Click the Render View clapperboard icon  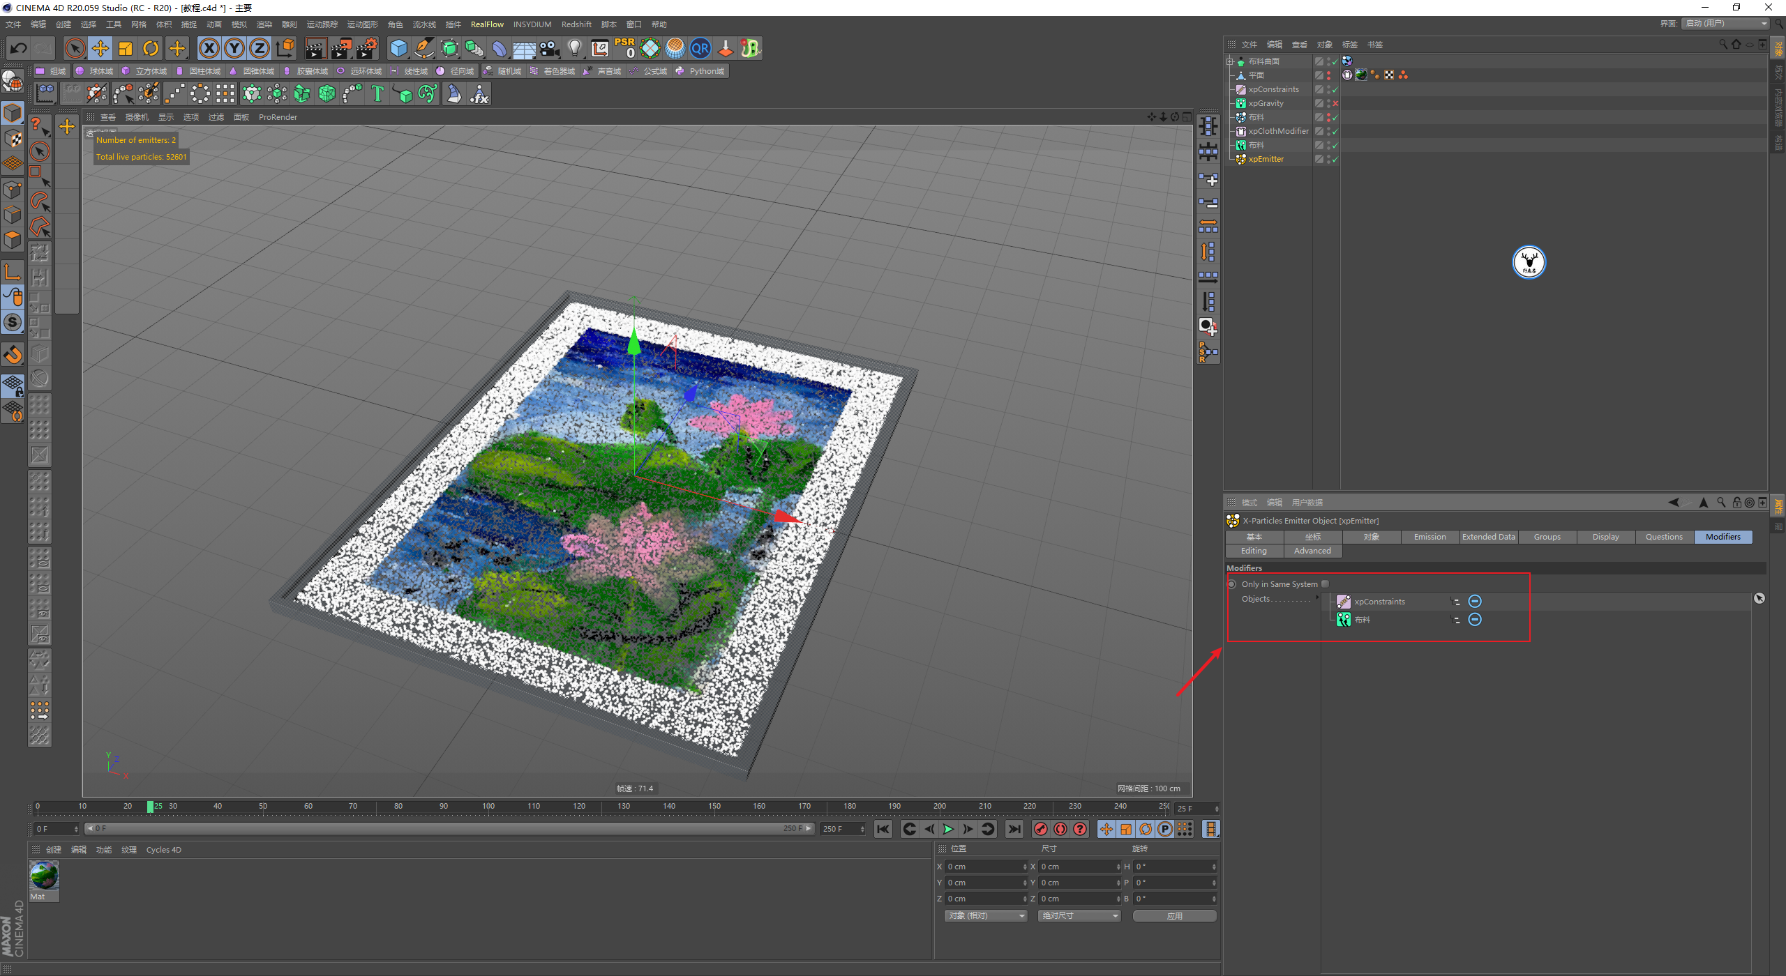click(x=315, y=48)
